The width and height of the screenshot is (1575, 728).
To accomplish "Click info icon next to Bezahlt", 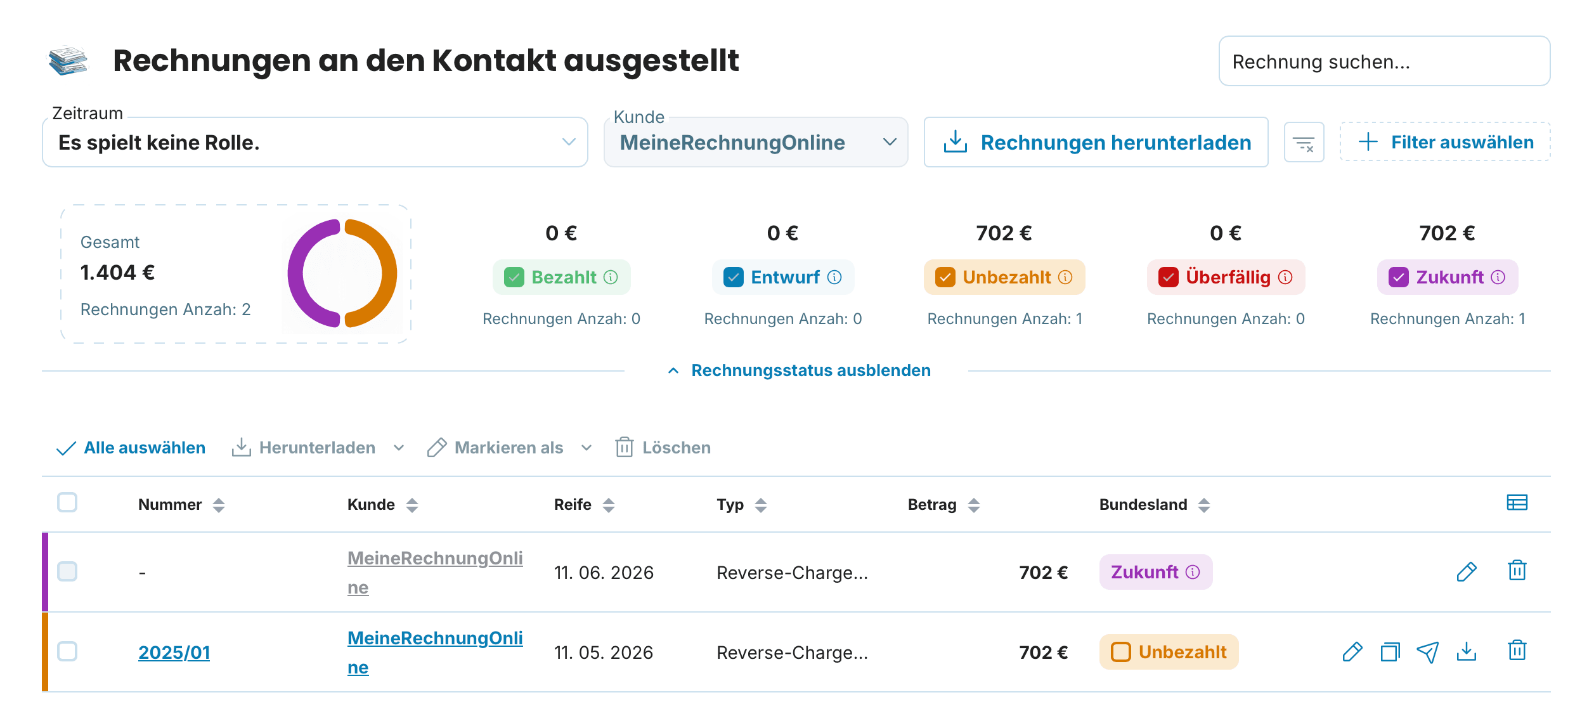I will [x=611, y=277].
